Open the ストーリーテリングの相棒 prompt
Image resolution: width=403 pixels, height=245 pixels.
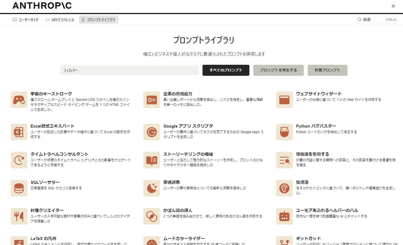[x=188, y=154]
